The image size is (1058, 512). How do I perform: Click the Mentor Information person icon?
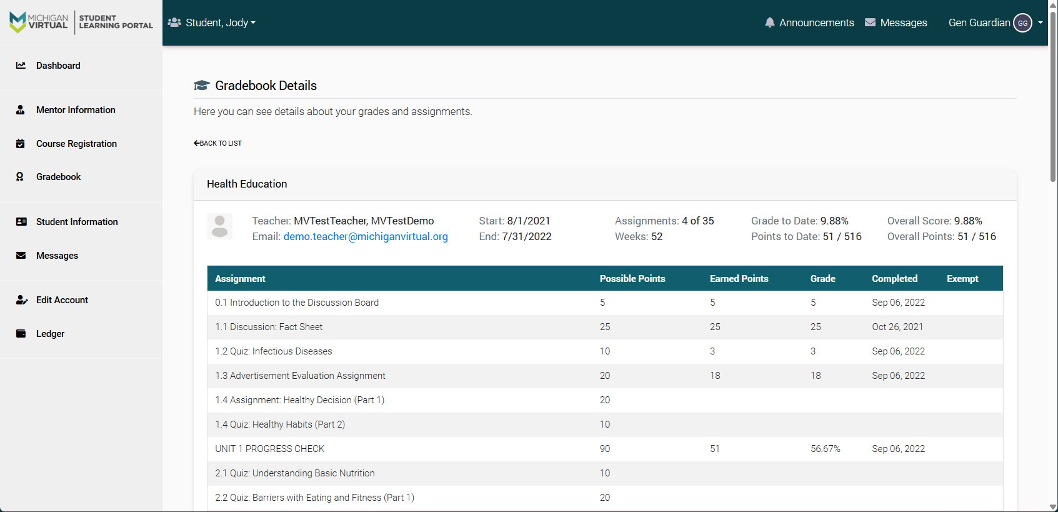(21, 110)
